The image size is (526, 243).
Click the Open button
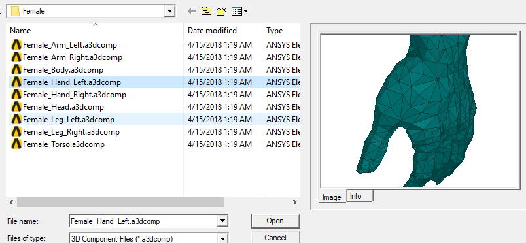point(275,221)
